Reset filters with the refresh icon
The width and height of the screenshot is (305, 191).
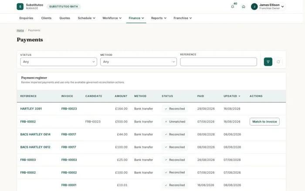[278, 62]
